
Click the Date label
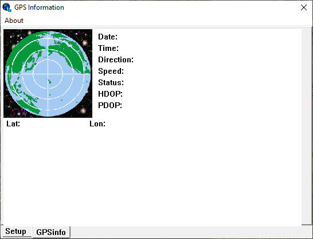click(108, 37)
